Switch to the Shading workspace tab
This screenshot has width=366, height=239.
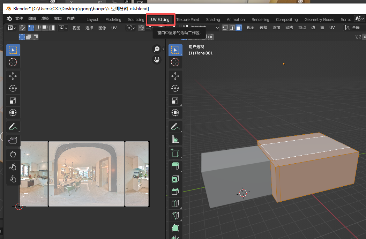[x=213, y=20]
